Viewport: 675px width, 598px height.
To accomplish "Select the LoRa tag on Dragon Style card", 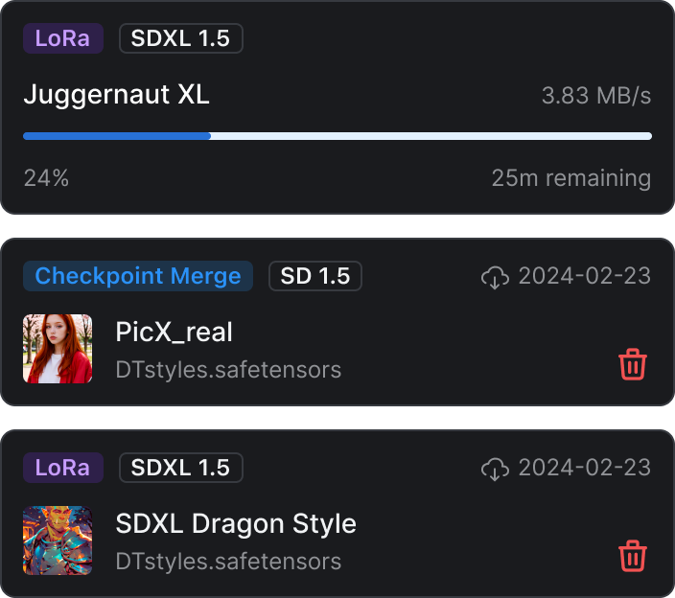I will [x=63, y=468].
